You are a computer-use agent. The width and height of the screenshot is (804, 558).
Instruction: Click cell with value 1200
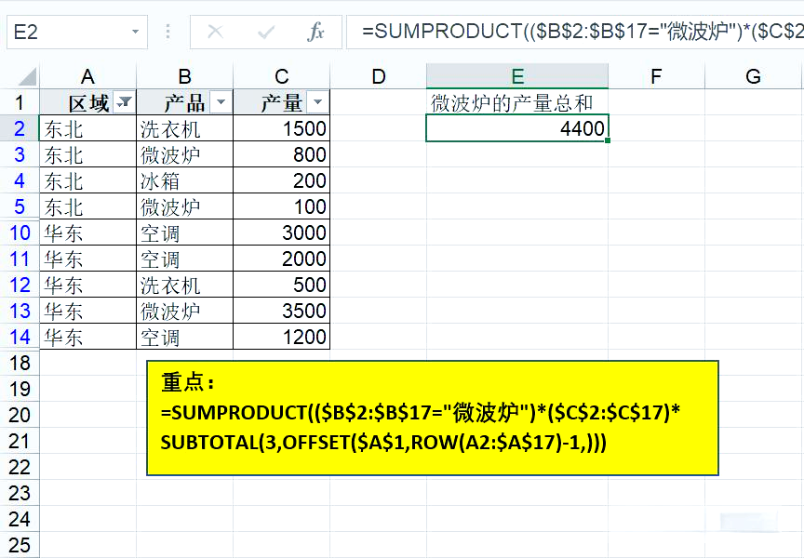coord(282,338)
